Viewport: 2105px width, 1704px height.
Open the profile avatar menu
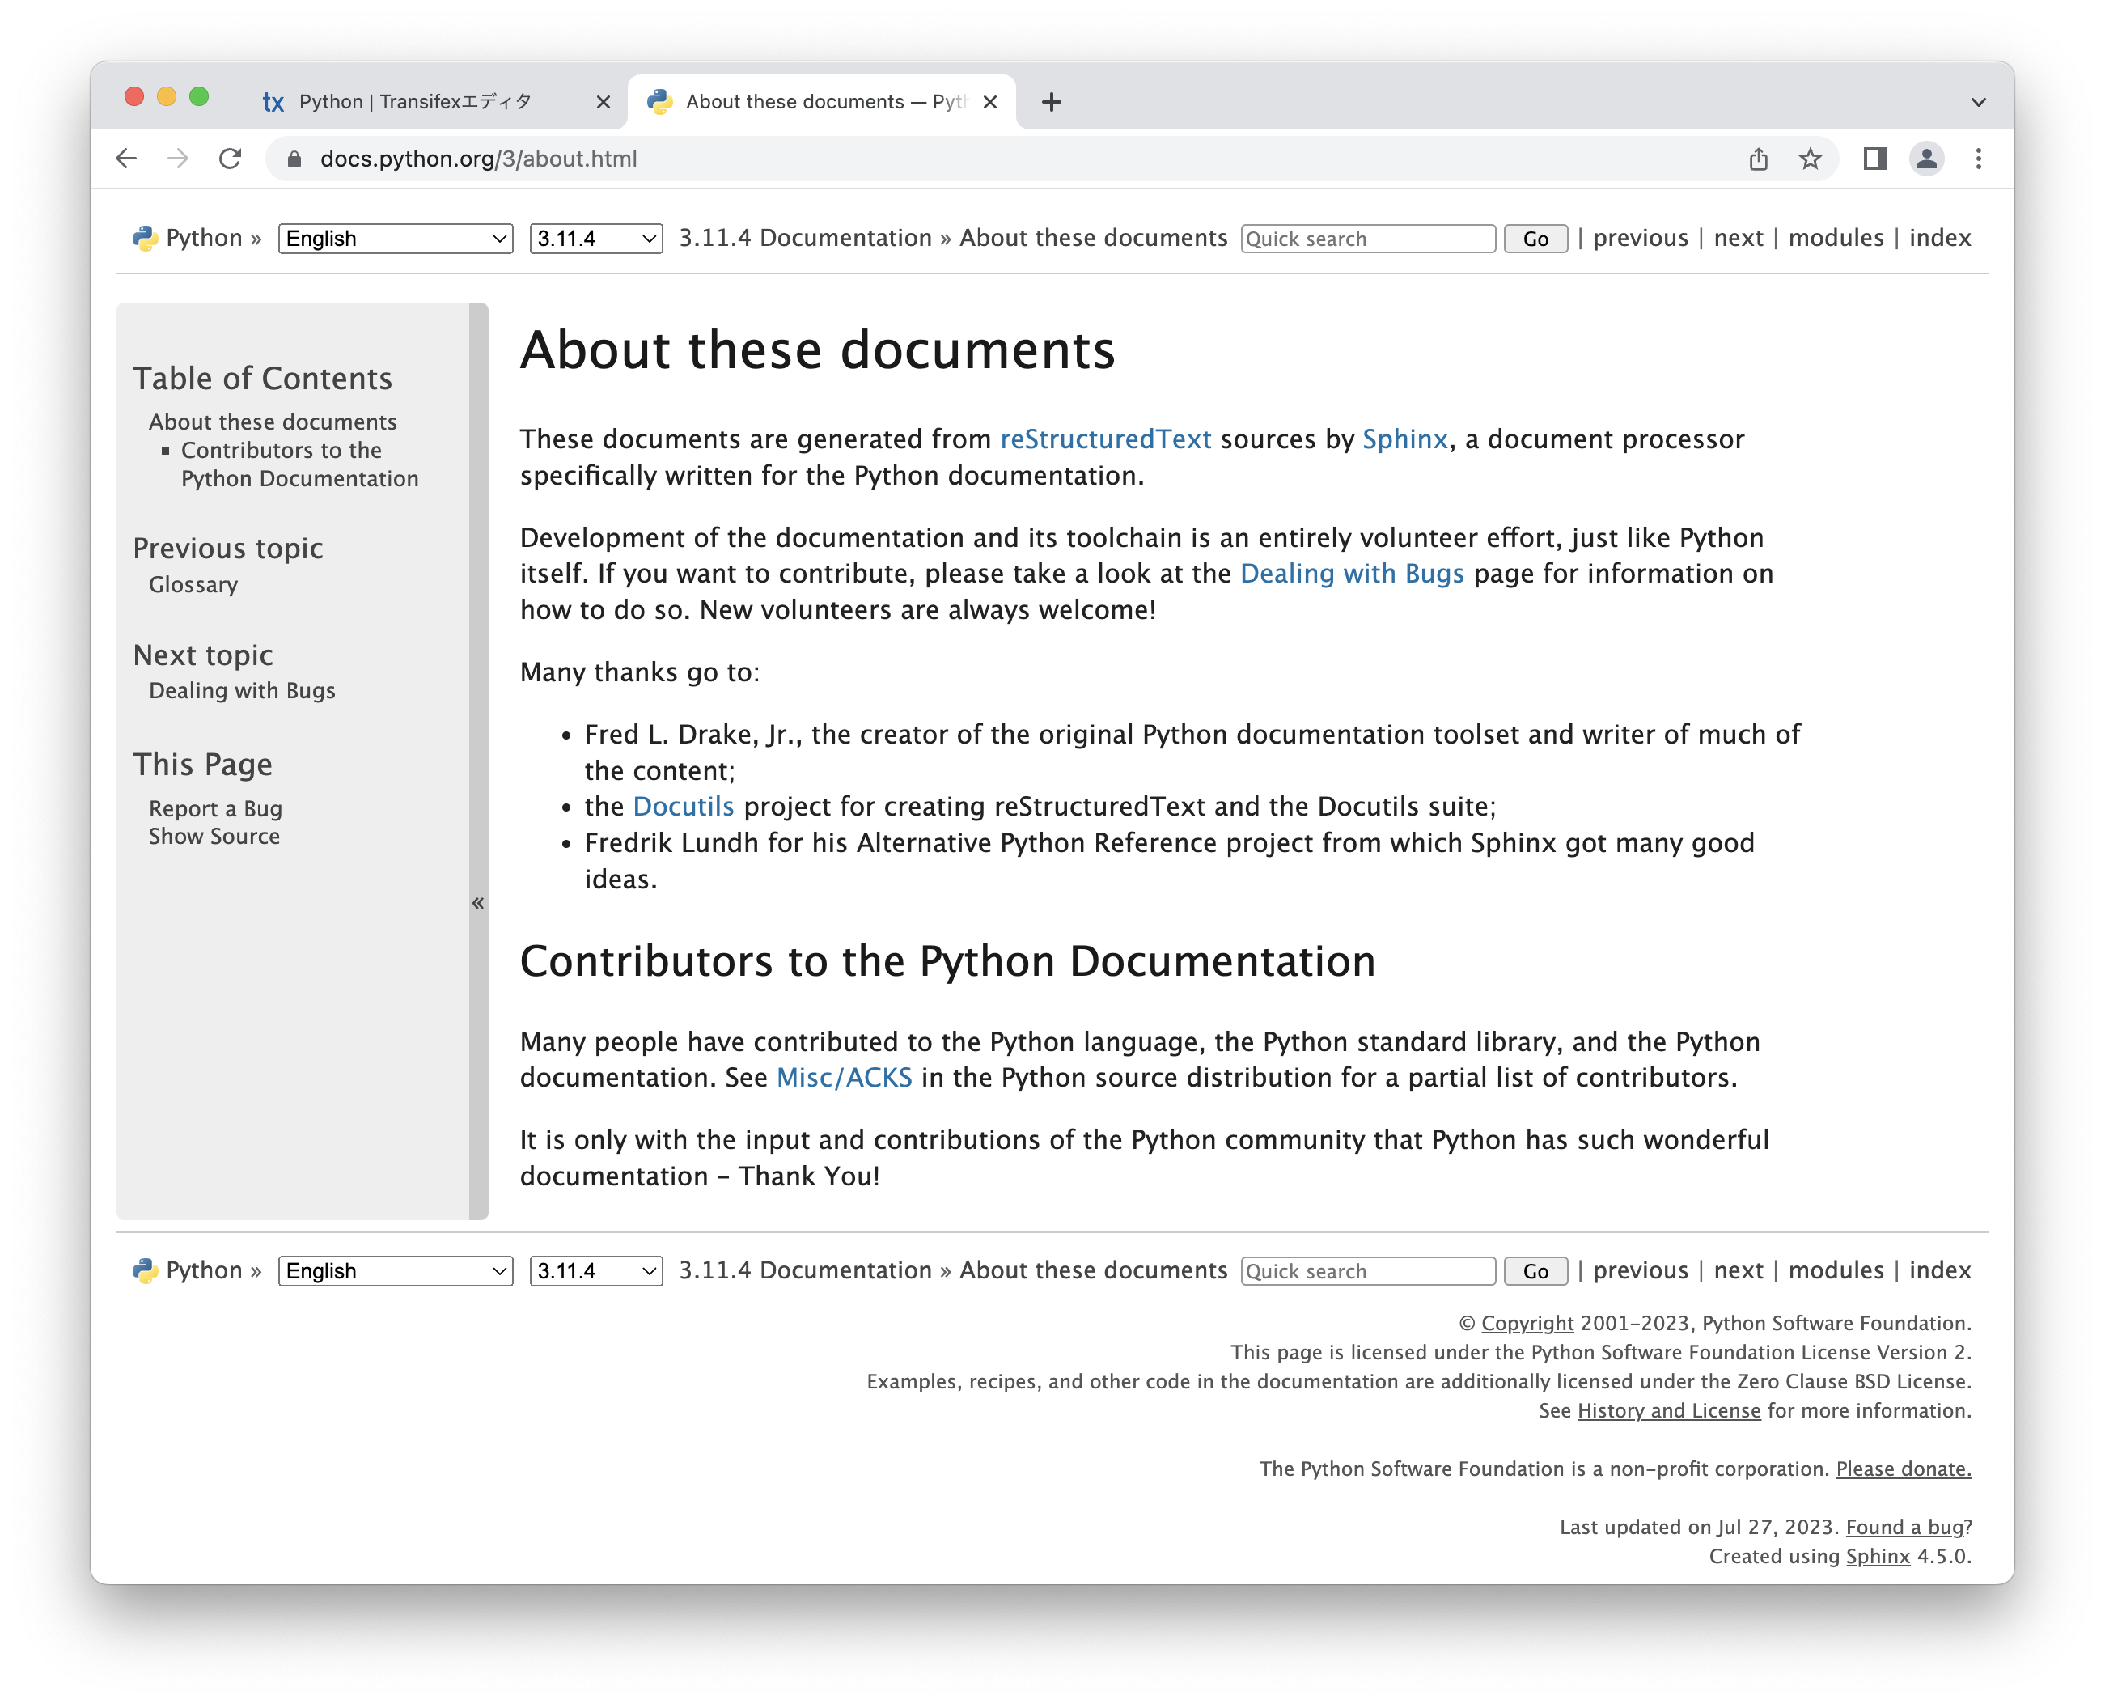(1925, 159)
